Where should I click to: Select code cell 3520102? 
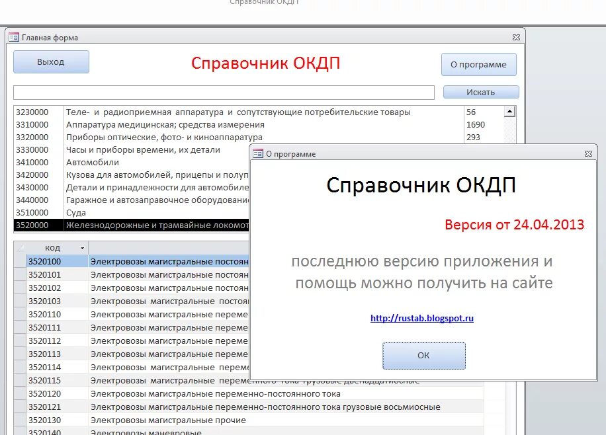(57, 288)
